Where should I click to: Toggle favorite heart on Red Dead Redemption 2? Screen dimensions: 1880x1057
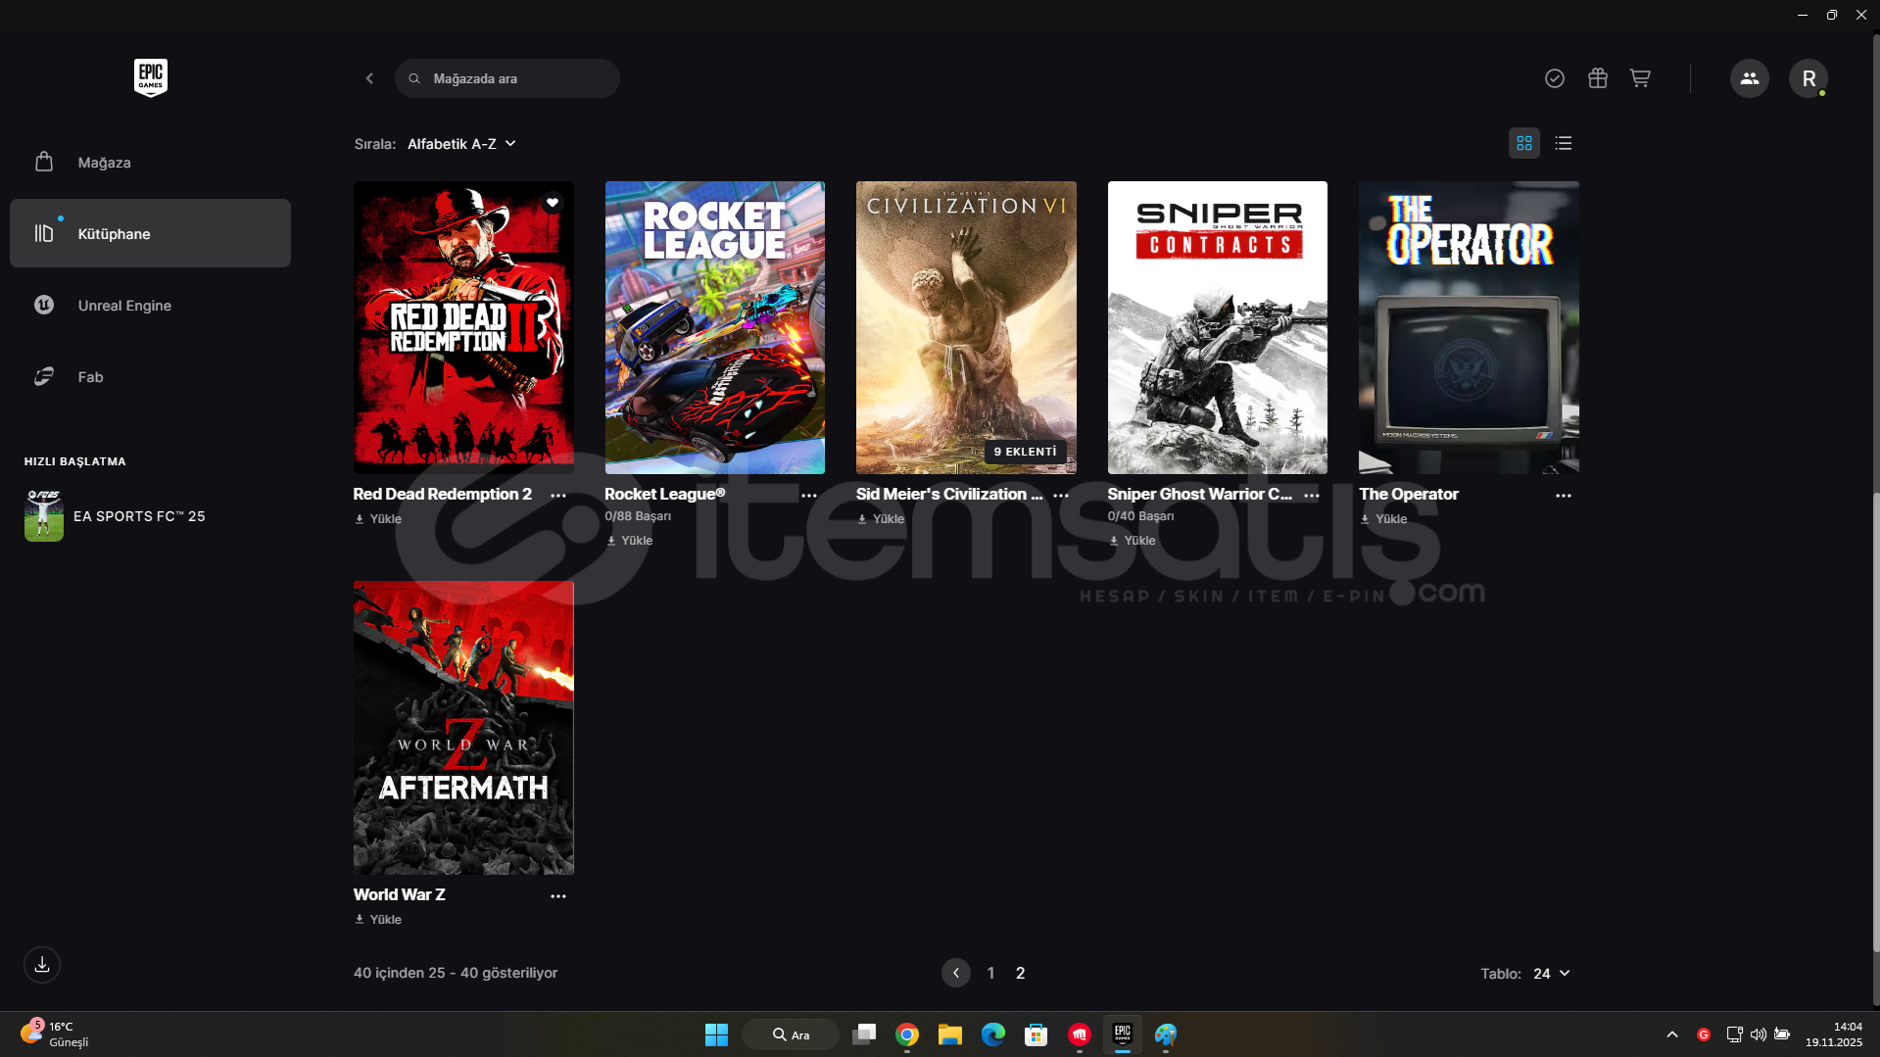pyautogui.click(x=553, y=203)
